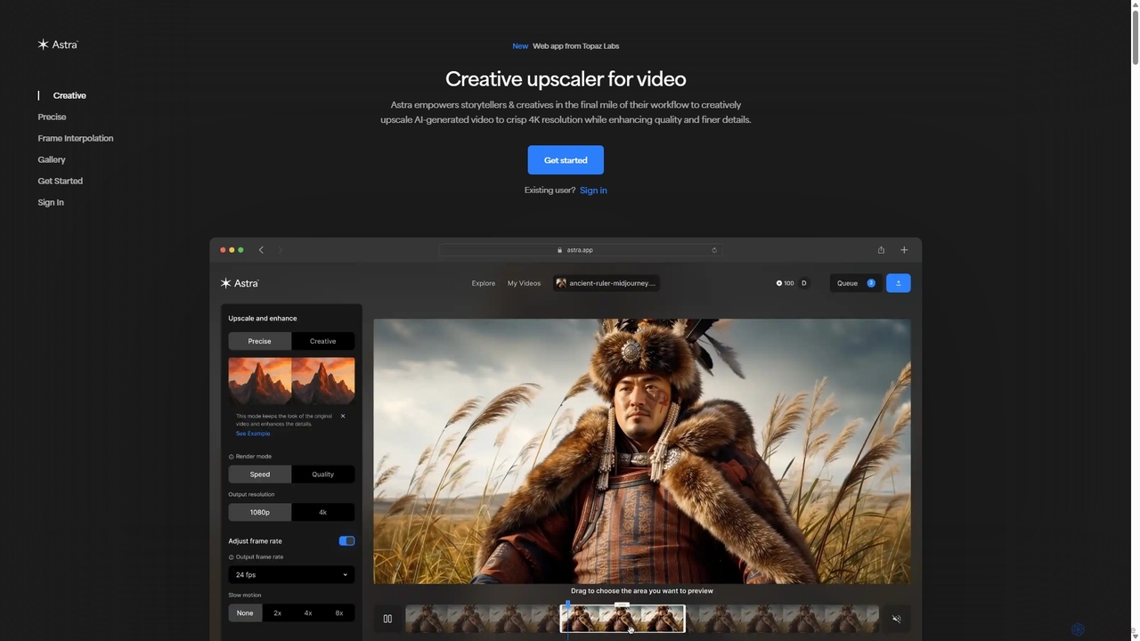Click the Astra logo in the page sidebar
The width and height of the screenshot is (1140, 641).
click(58, 45)
